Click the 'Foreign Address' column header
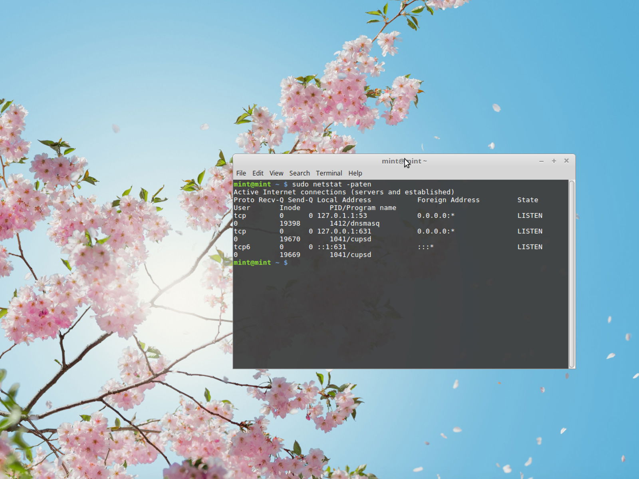The image size is (639, 479). (448, 200)
